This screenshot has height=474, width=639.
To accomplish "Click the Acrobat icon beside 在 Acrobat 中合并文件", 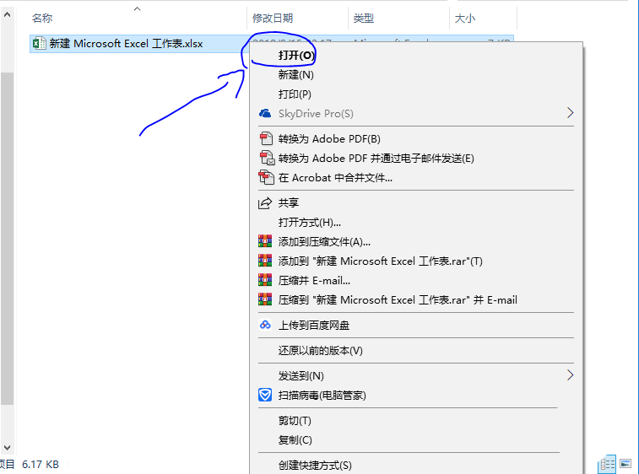I will click(x=266, y=178).
